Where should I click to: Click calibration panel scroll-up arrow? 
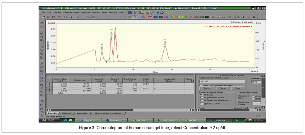[263, 76]
